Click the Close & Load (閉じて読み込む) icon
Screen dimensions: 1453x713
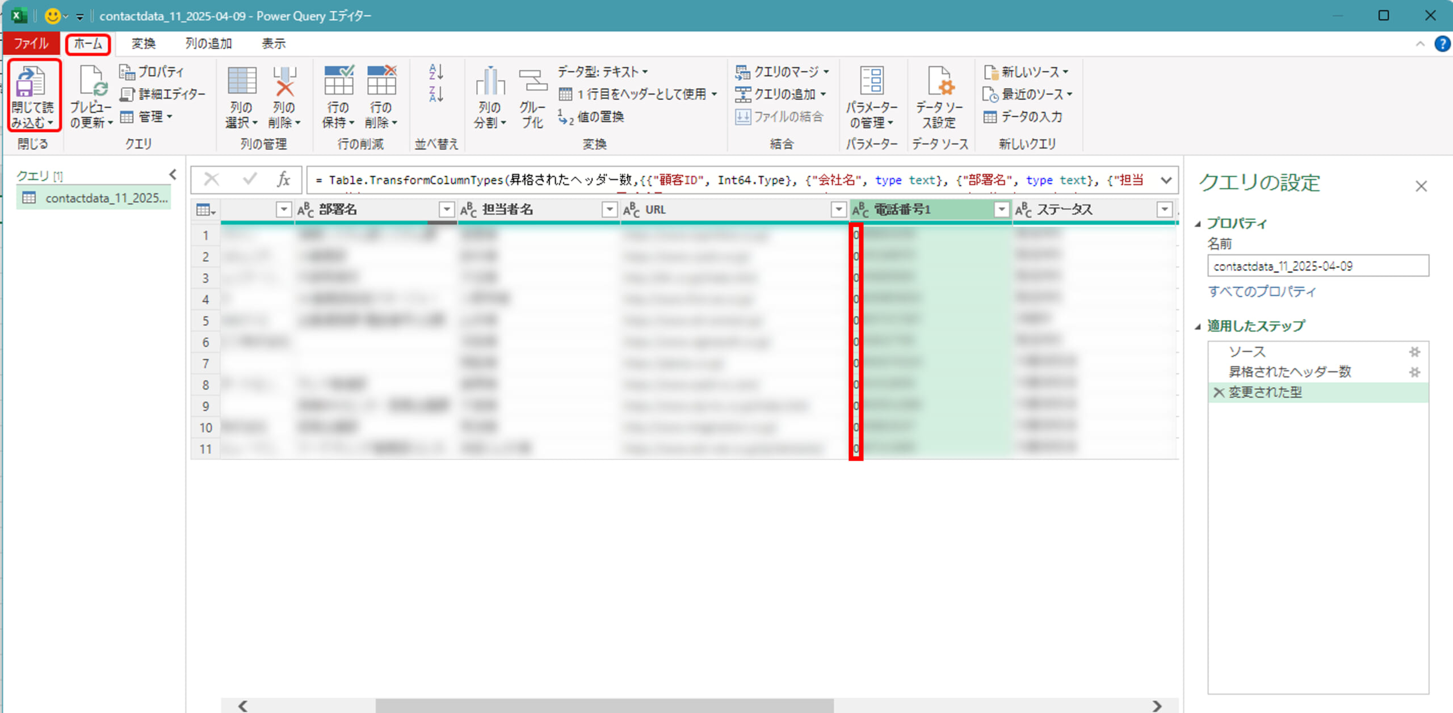(x=31, y=81)
